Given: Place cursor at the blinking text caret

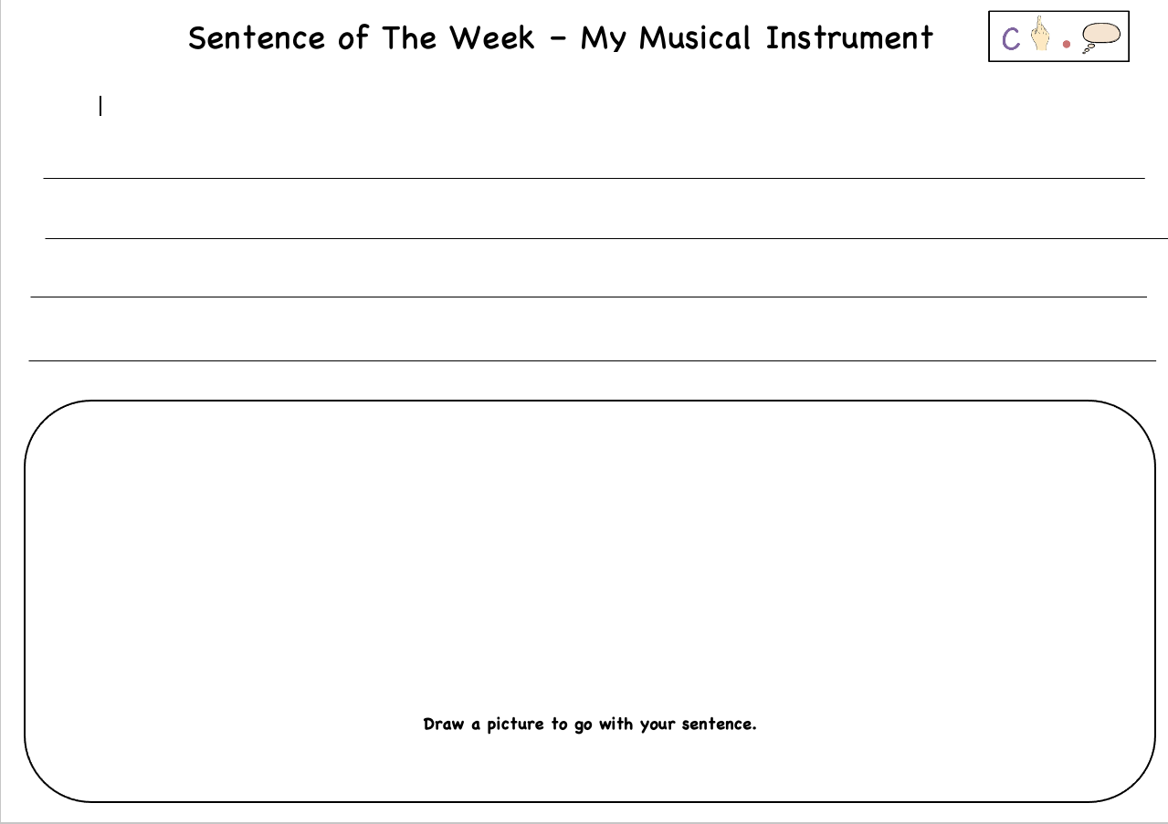Looking at the screenshot, I should tap(100, 107).
